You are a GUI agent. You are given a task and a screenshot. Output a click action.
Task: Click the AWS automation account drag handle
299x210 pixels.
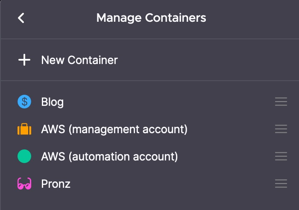click(281, 157)
